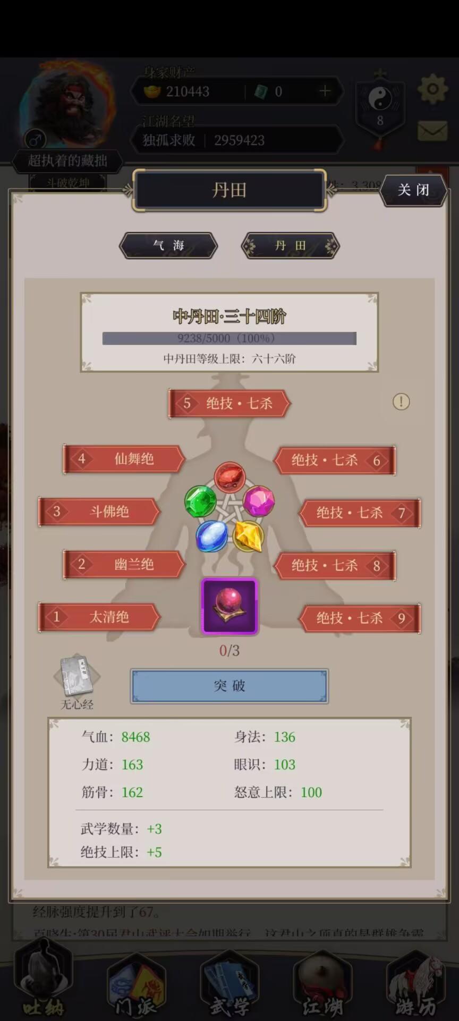Tap the purple crystal orb item
459x1021 pixels.
coord(229,606)
